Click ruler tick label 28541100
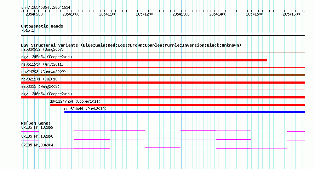The width and height of the screenshot is (315, 169). coord(108,14)
